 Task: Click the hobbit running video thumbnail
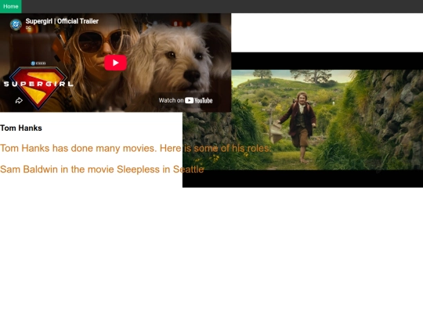coord(302,120)
